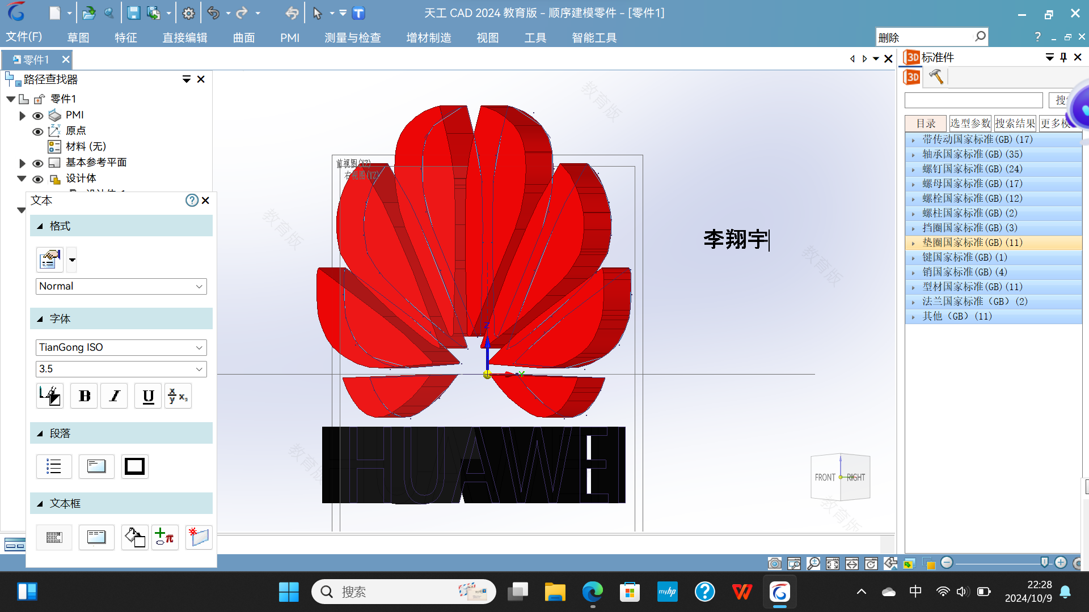Screen dimensions: 1089x612
Task: Toggle visibility eye for 设计体
Action: coord(37,179)
